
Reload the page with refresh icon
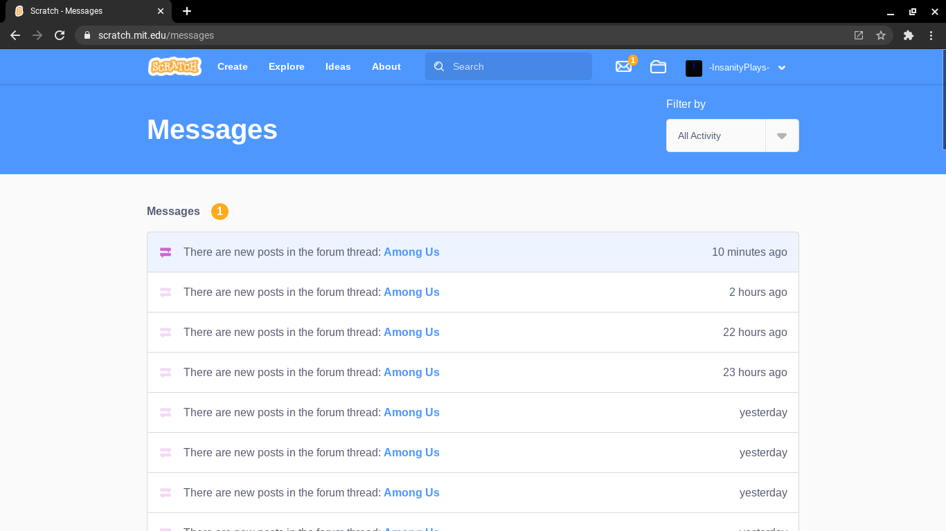pyautogui.click(x=60, y=35)
